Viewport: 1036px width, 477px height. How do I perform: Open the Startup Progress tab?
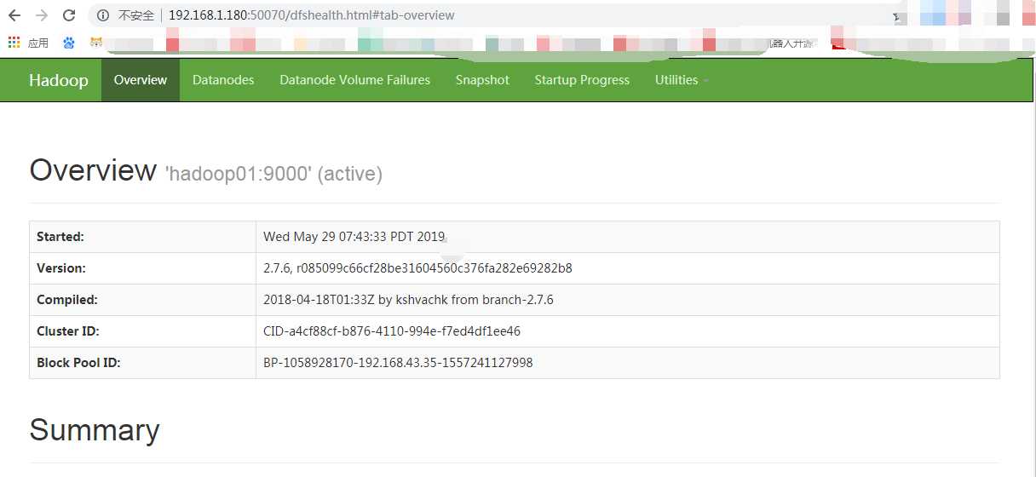point(582,80)
